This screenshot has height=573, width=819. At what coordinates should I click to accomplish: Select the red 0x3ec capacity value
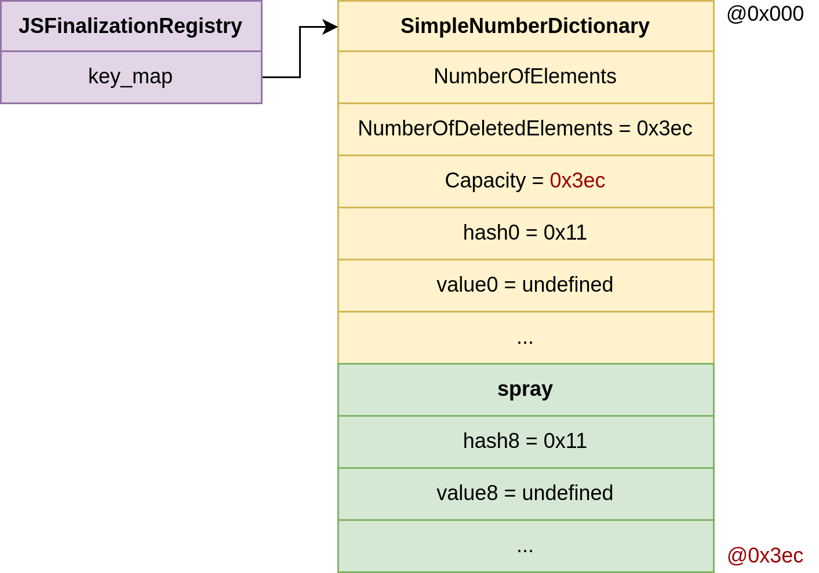coord(577,181)
